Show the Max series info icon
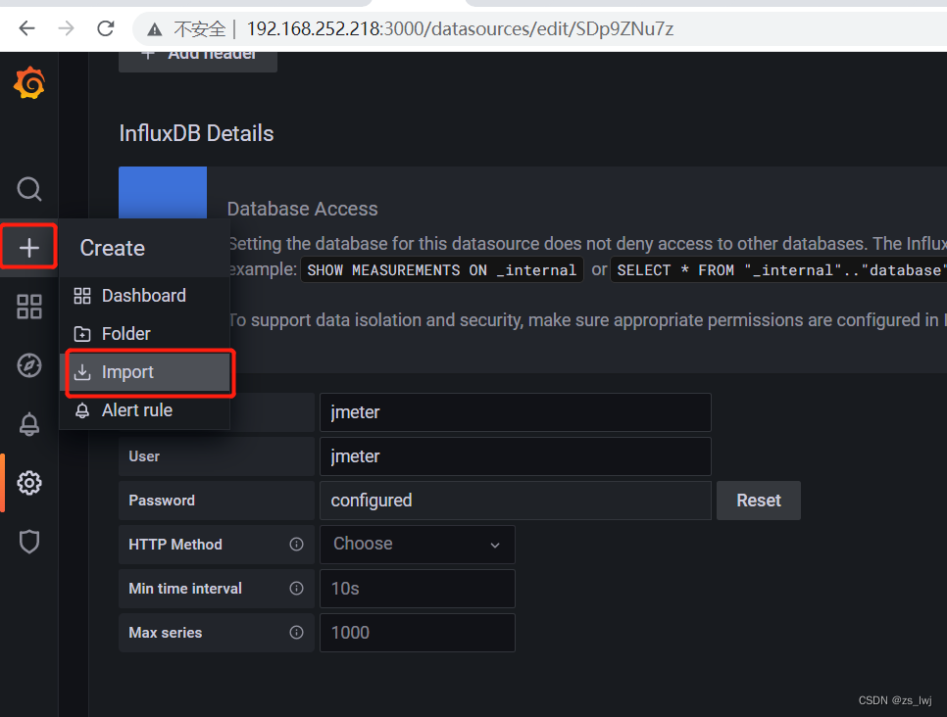This screenshot has height=717, width=947. tap(296, 633)
